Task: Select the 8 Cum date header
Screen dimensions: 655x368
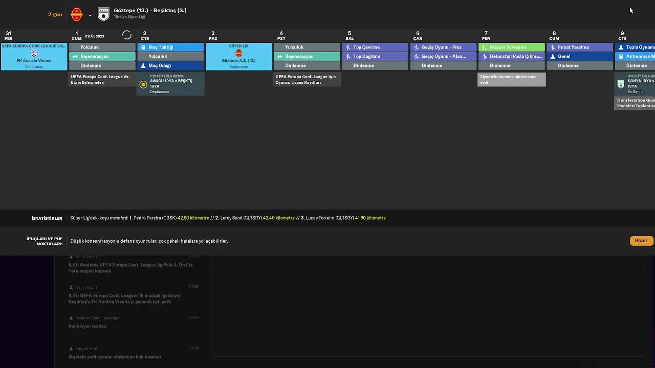Action: [x=554, y=35]
